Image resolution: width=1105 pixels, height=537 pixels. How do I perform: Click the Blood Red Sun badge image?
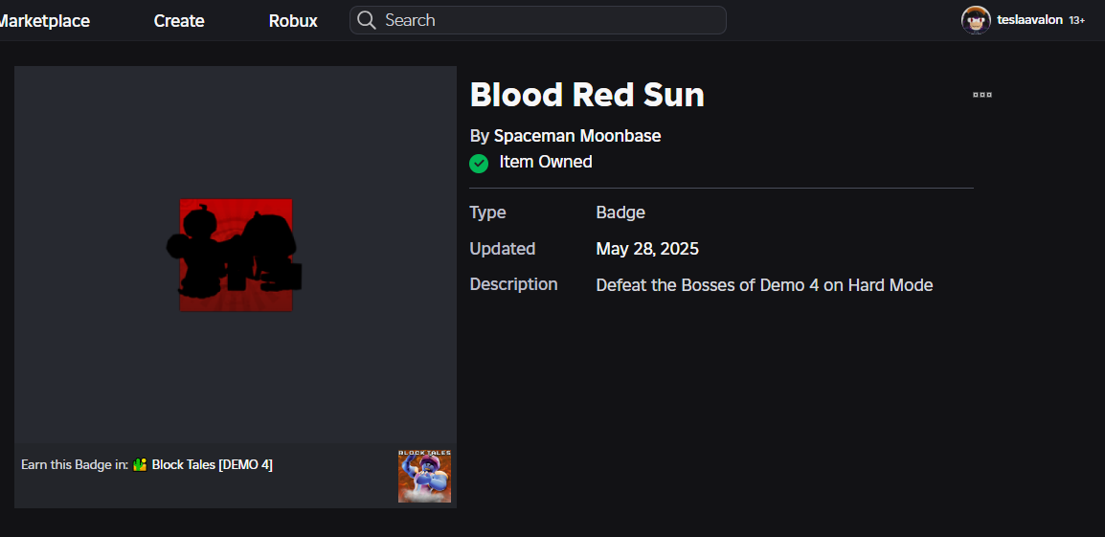pyautogui.click(x=236, y=255)
